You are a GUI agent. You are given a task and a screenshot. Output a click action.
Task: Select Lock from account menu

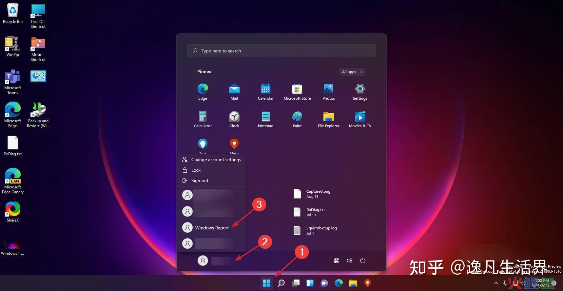tap(212, 170)
